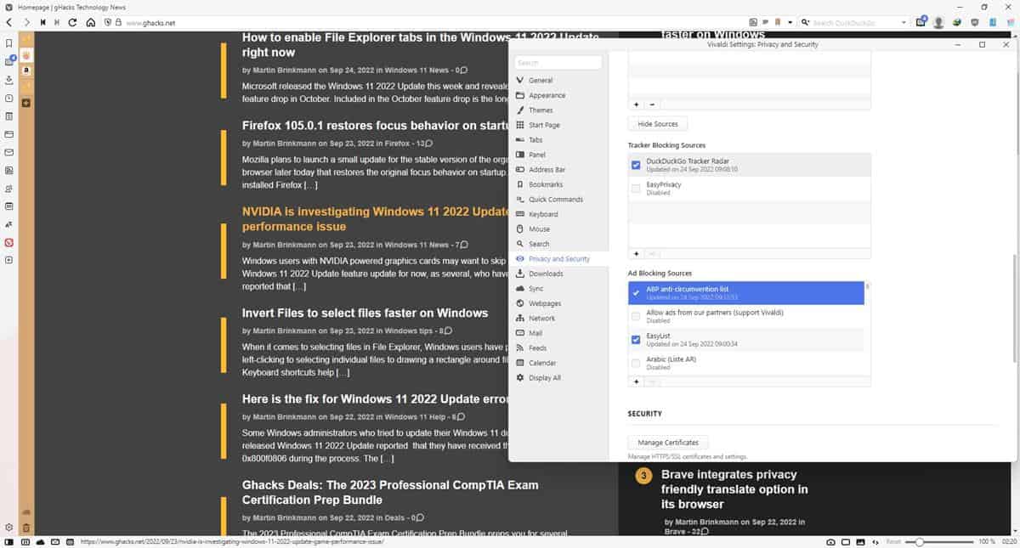Click the settings search field
This screenshot has width=1020, height=548.
click(x=558, y=62)
